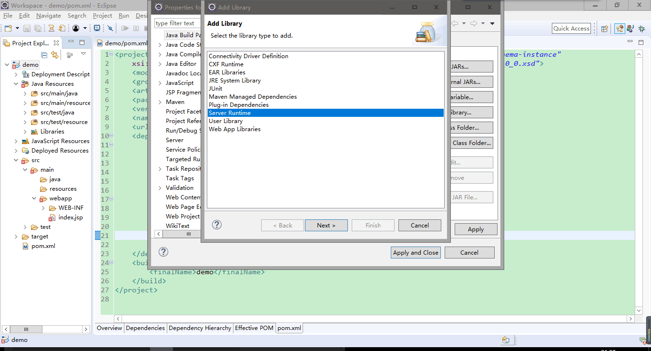This screenshot has width=651, height=351.
Task: Select Java Editor in the Properties tree
Action: (x=181, y=64)
